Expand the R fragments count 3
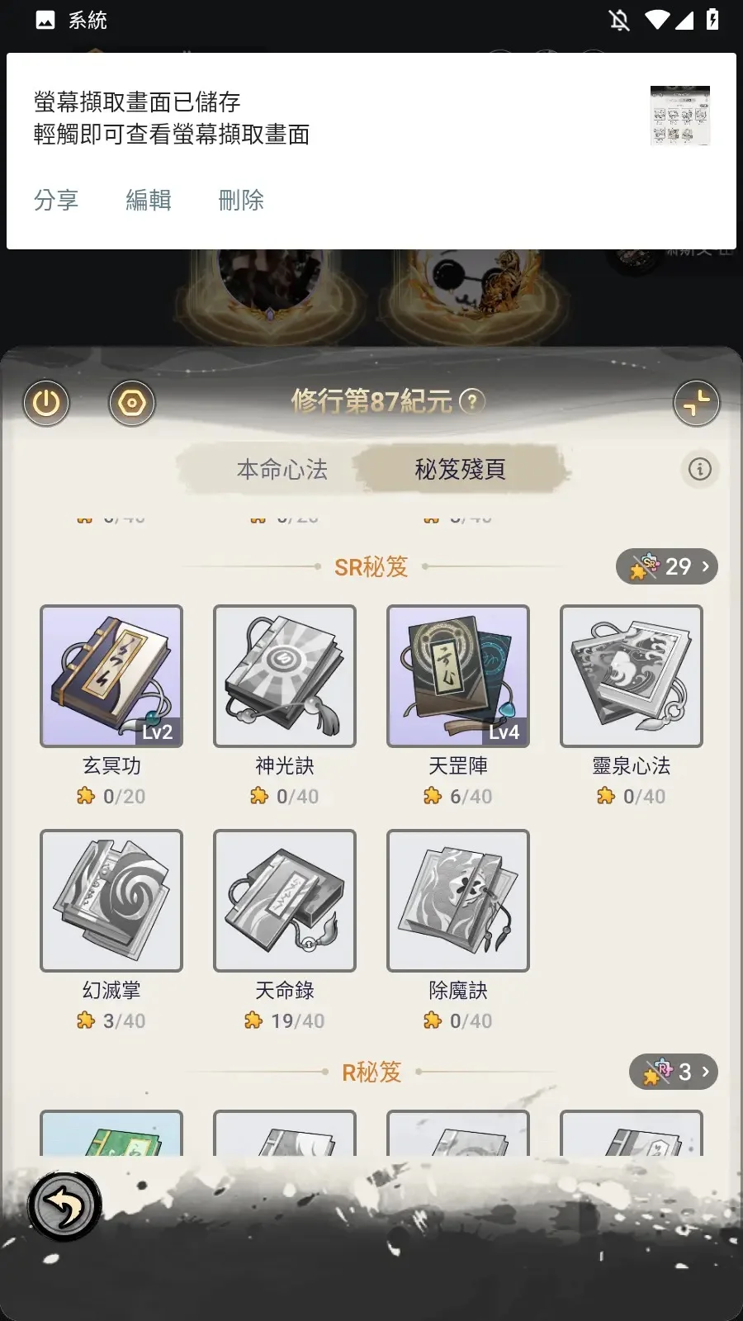This screenshot has width=743, height=1321. [x=674, y=1072]
